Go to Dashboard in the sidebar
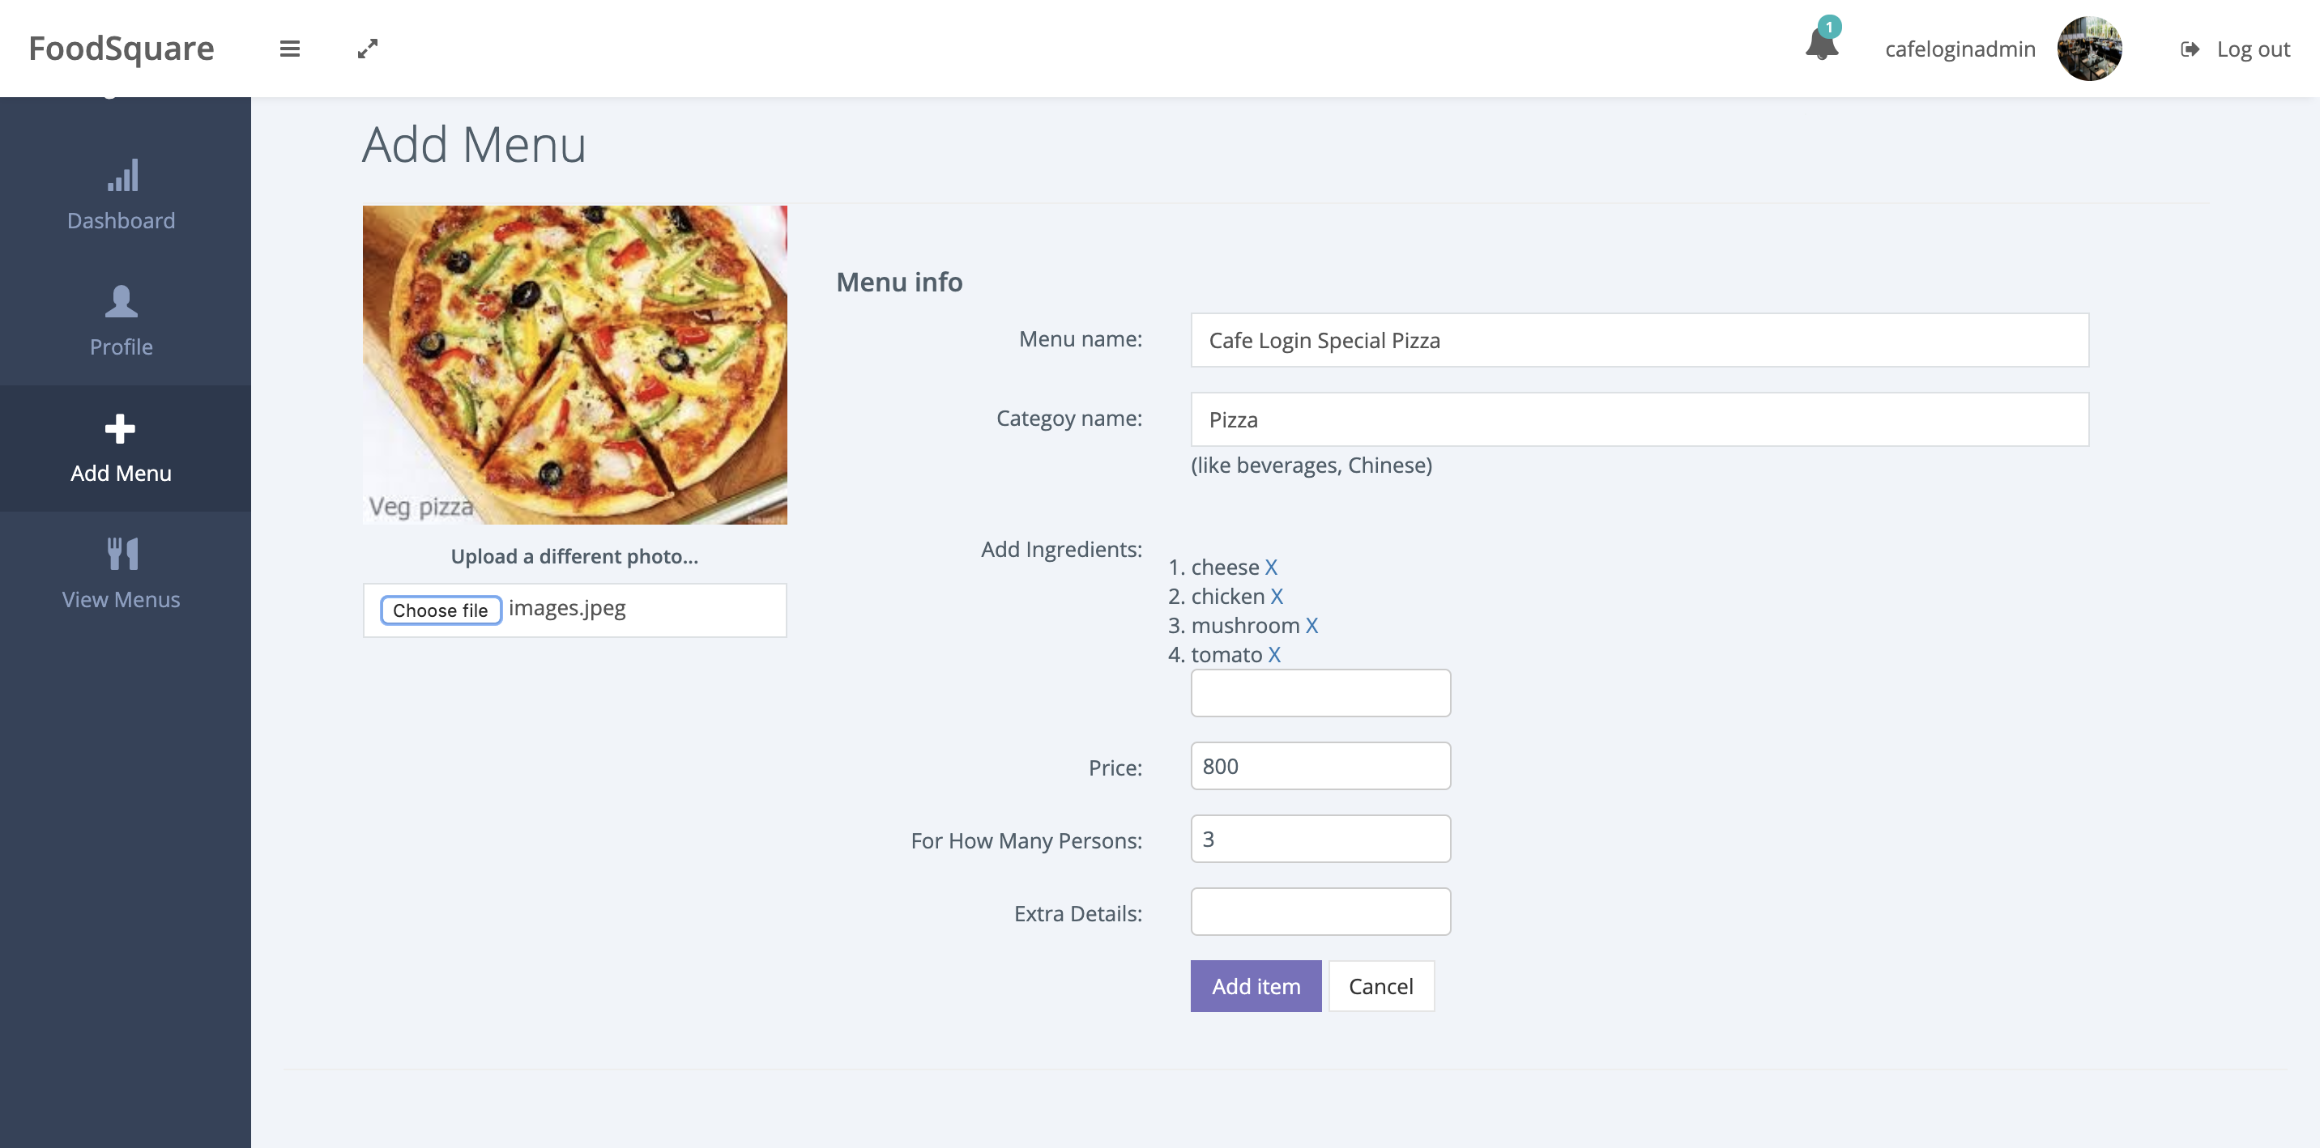Image resolution: width=2320 pixels, height=1148 pixels. 122,220
